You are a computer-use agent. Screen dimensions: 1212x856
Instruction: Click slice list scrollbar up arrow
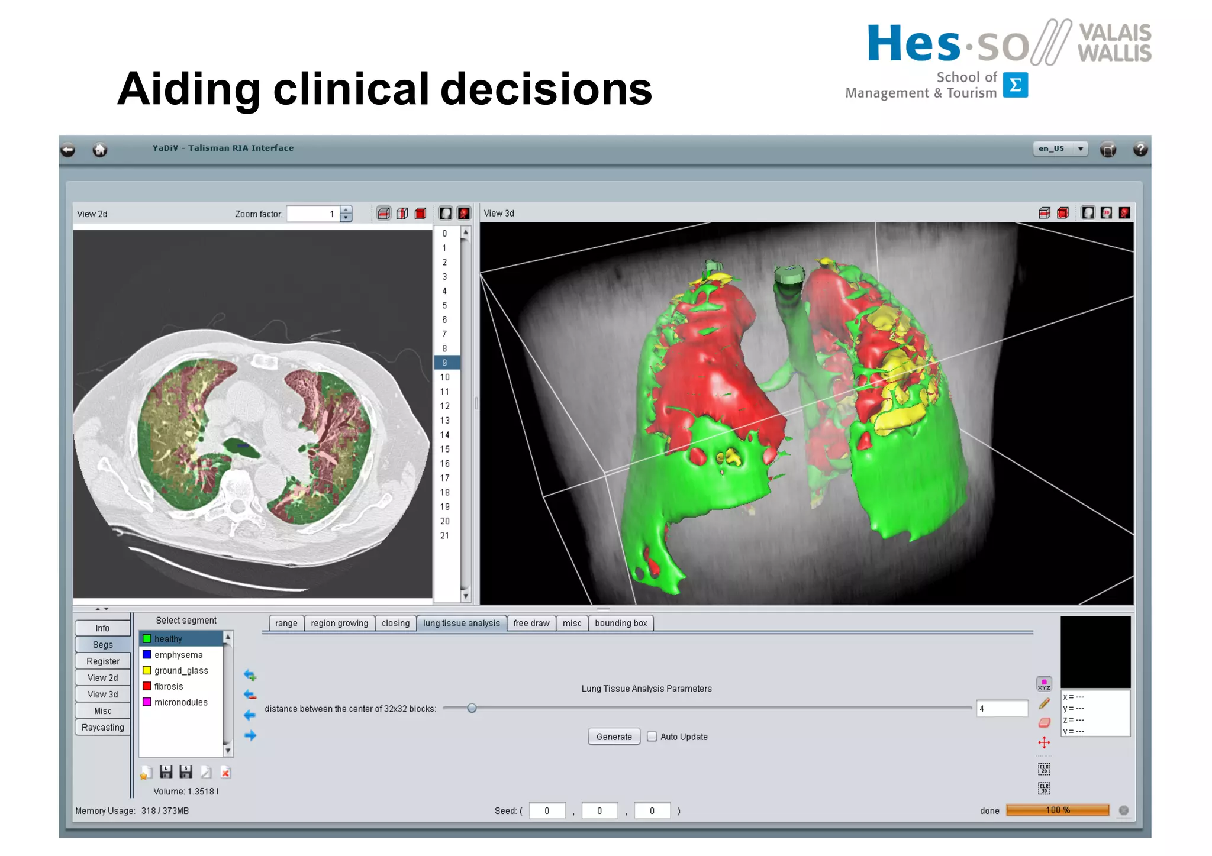click(x=466, y=232)
